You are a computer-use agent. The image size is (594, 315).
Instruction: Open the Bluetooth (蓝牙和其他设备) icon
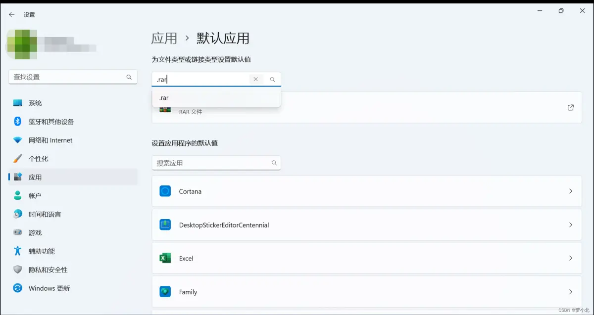pos(18,122)
